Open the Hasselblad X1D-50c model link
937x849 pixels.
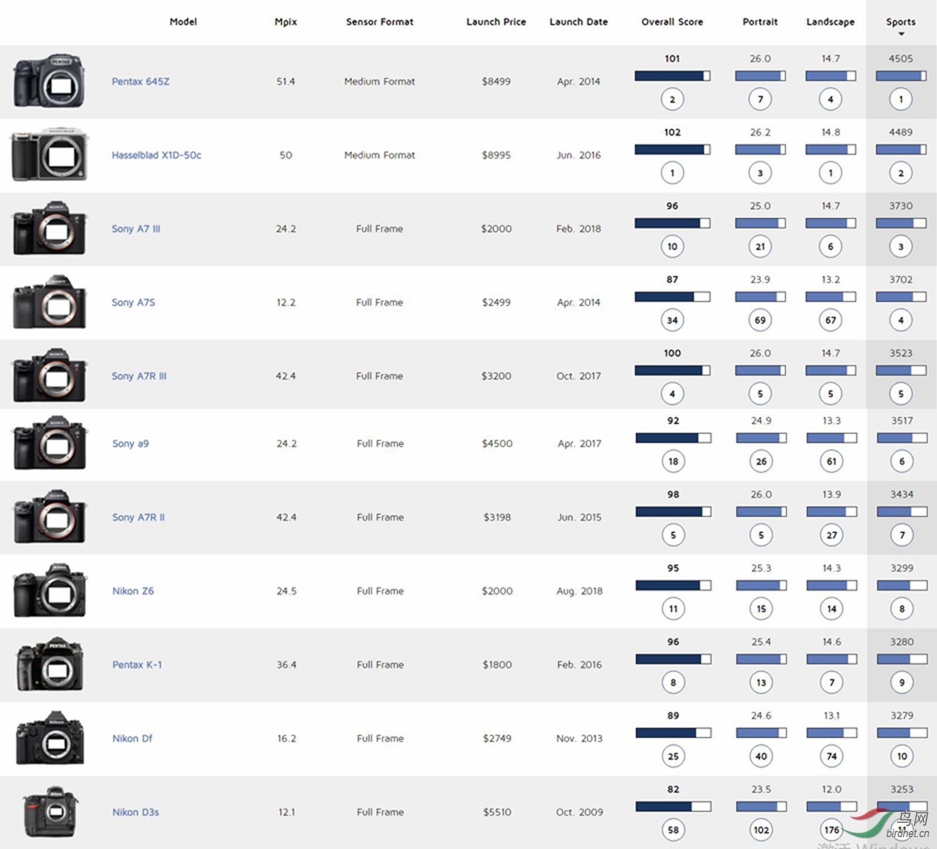tap(156, 155)
